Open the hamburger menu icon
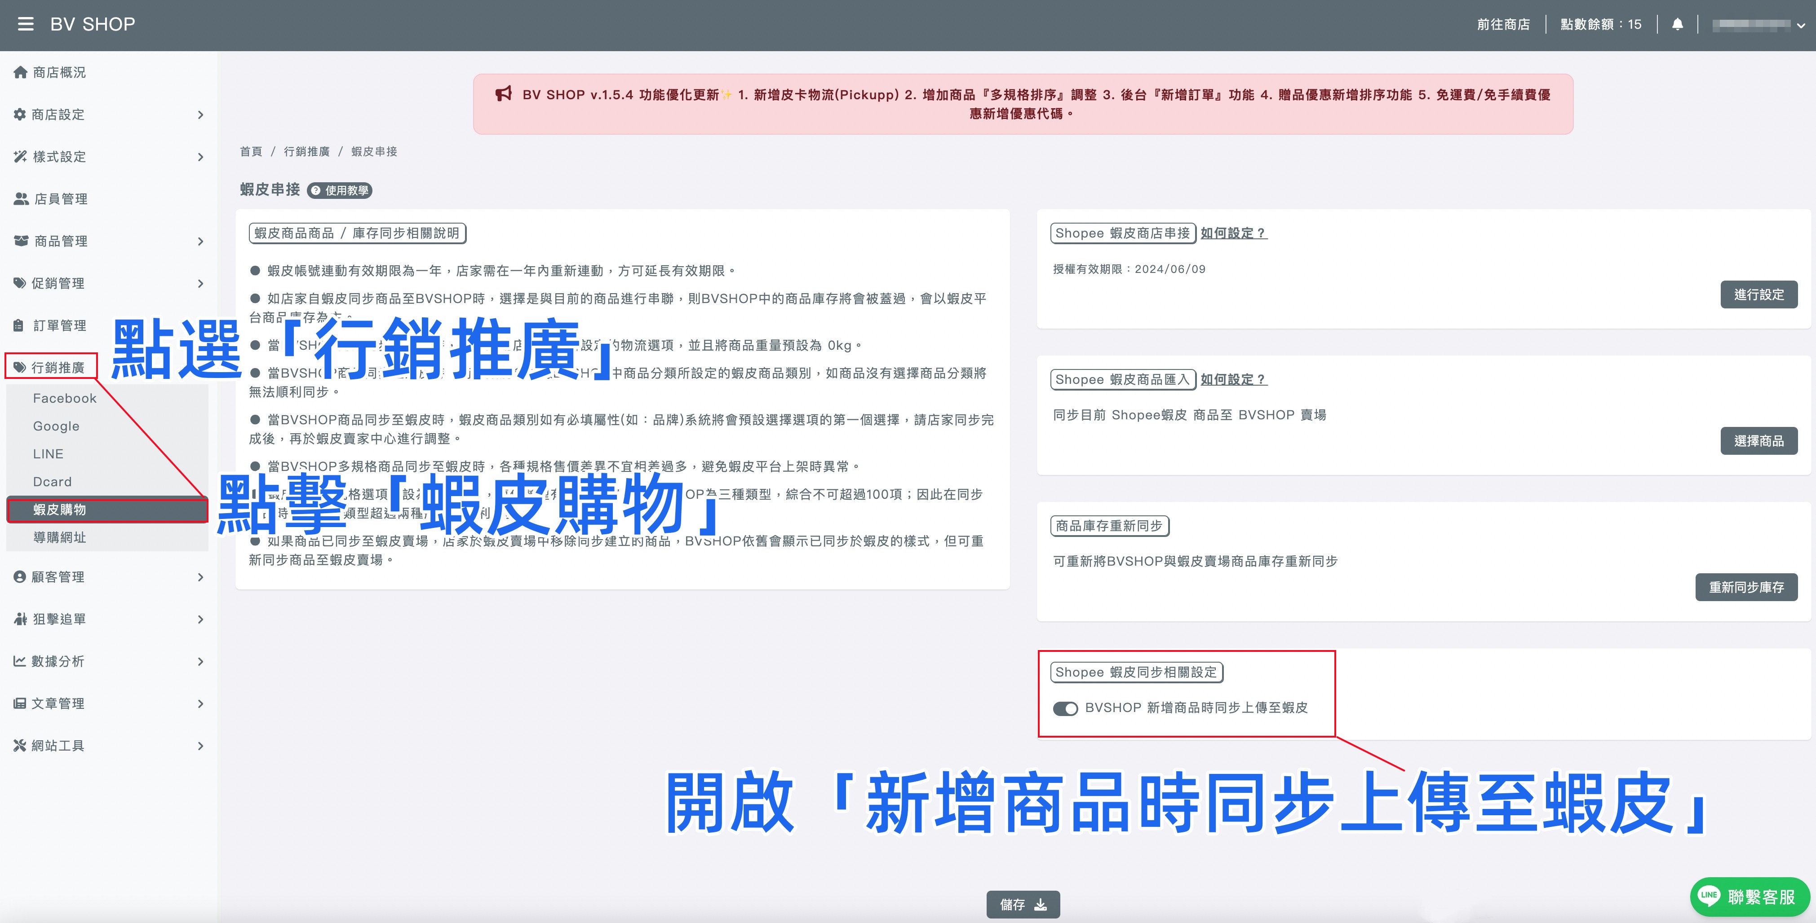Image resolution: width=1816 pixels, height=923 pixels. click(25, 24)
